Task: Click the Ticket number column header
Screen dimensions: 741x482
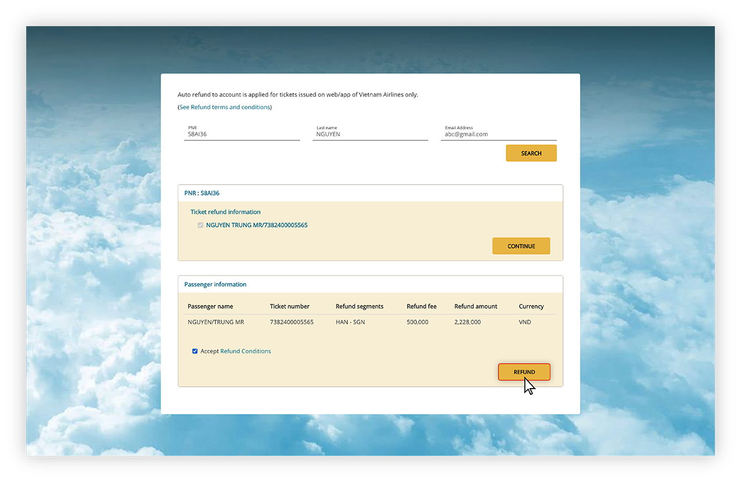Action: coord(290,306)
